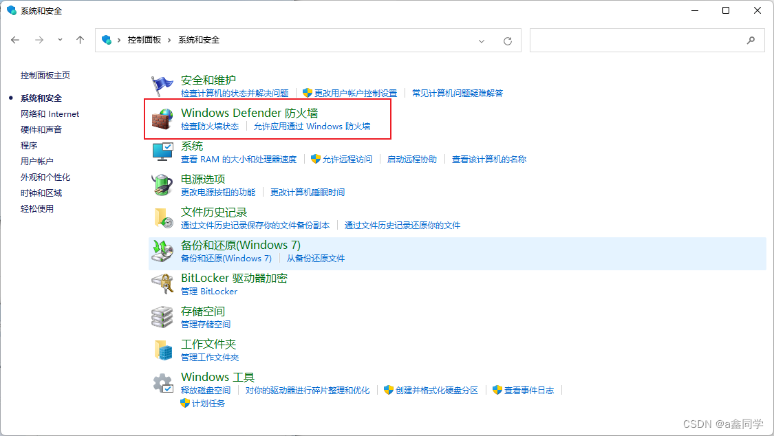Go back with the left arrow
Screen dimensions: 774x436
15,40
